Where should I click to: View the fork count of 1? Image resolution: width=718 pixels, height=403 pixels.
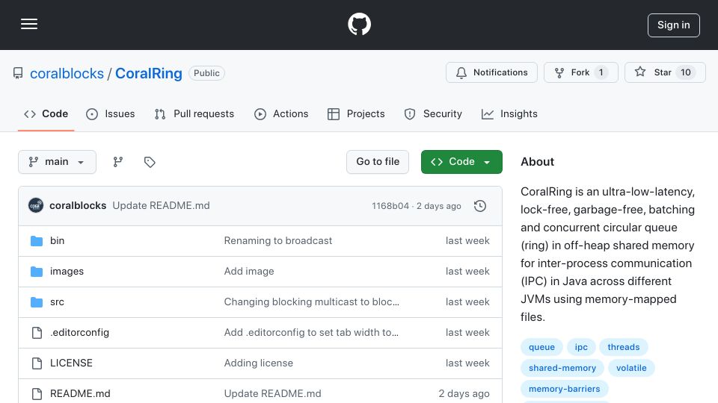pyautogui.click(x=601, y=72)
